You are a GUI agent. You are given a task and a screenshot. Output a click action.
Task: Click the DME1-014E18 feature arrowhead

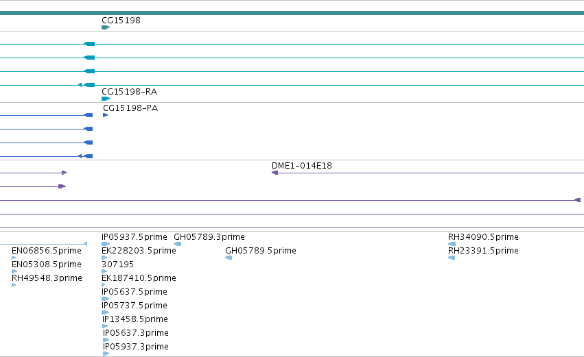[275, 173]
